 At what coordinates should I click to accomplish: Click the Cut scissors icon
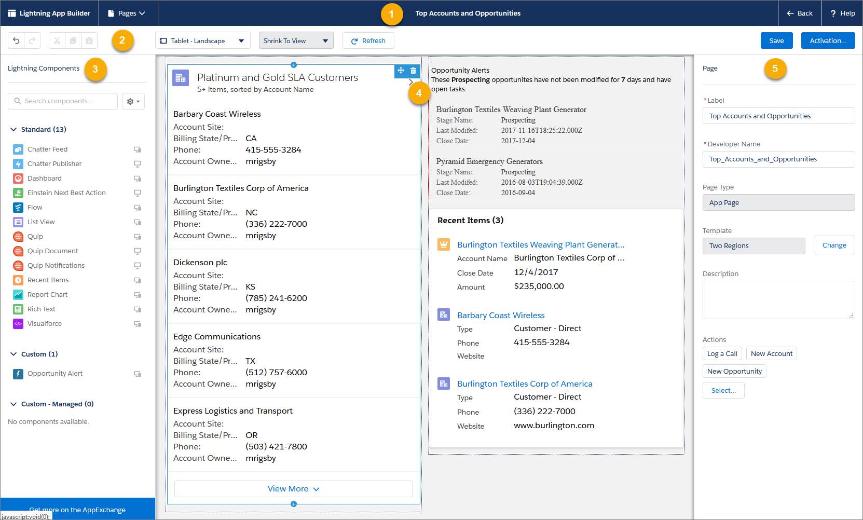[57, 40]
